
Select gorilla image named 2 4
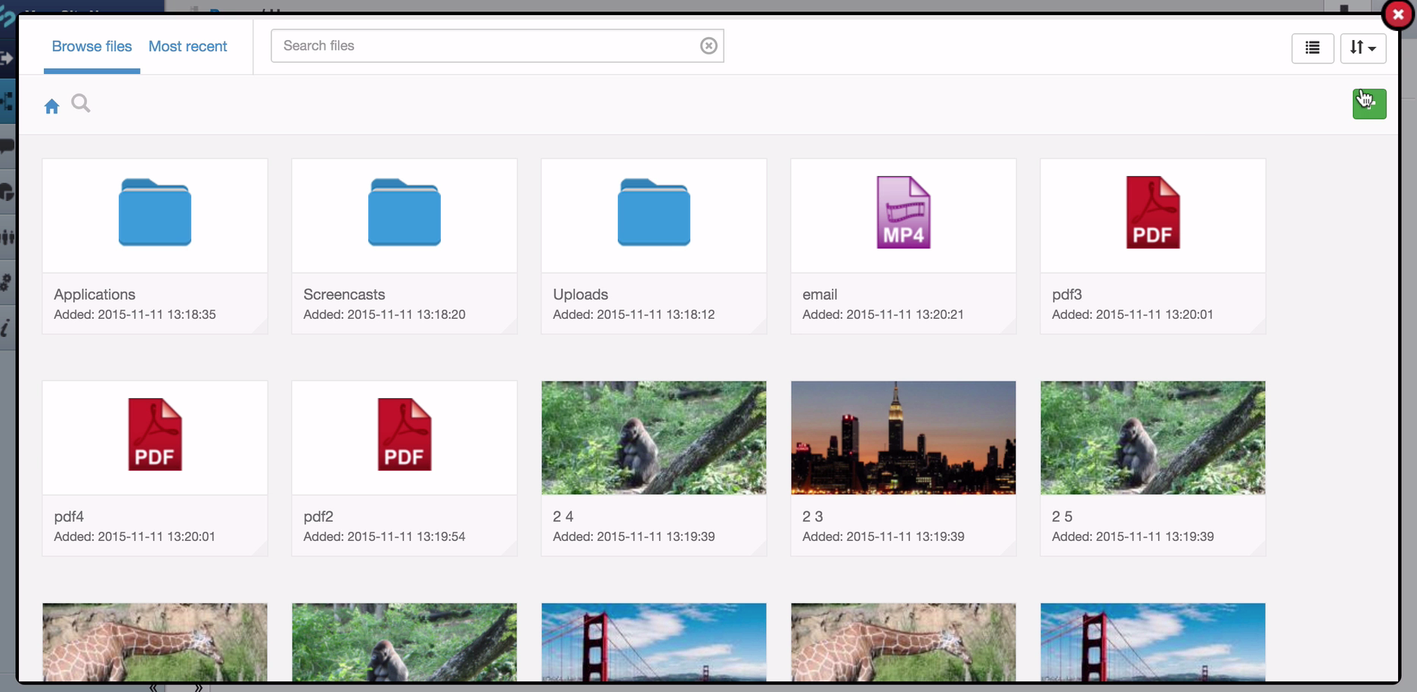point(654,438)
